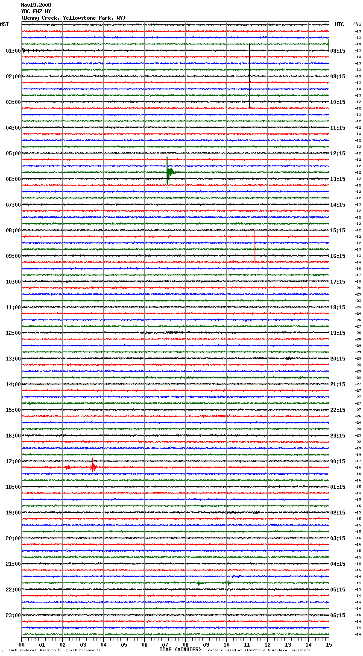Click the MST timezone label
Viewport: 363px width, 656px height.
click(x=4, y=24)
